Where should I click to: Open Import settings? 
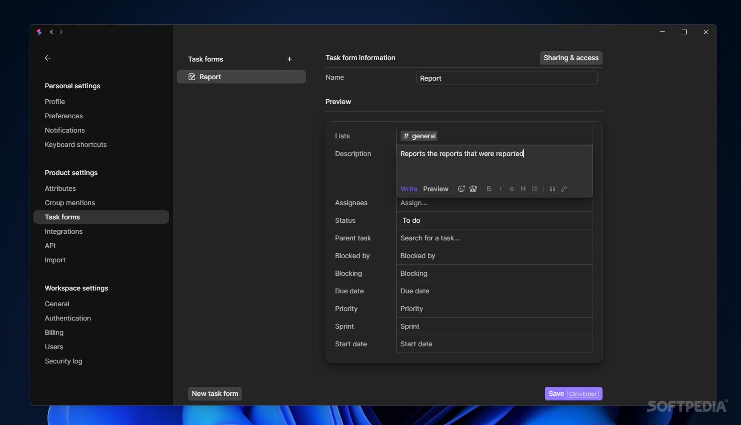click(55, 260)
